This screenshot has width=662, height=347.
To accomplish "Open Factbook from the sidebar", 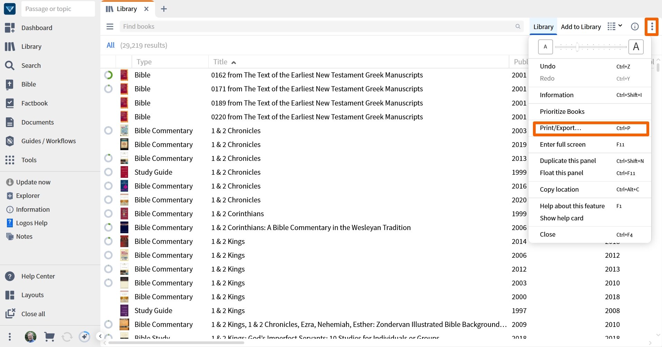I will (26, 103).
